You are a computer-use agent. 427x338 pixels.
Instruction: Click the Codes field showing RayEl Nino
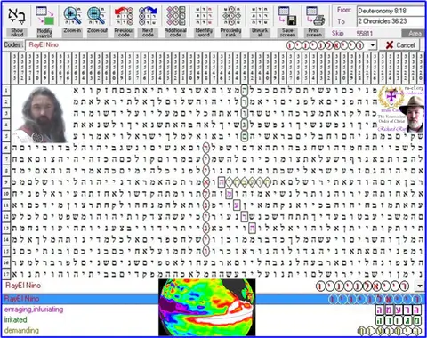click(x=197, y=45)
